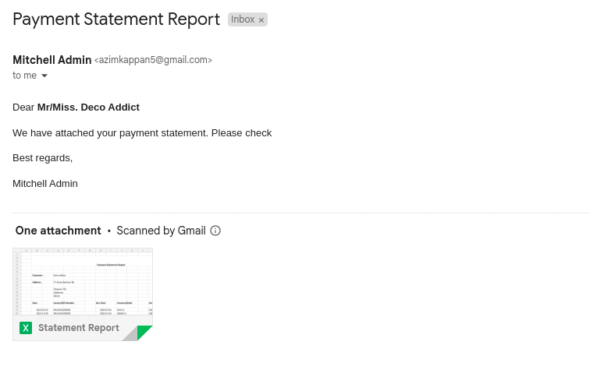Click the word 'Dear' in the greeting
590x377 pixels.
point(23,107)
